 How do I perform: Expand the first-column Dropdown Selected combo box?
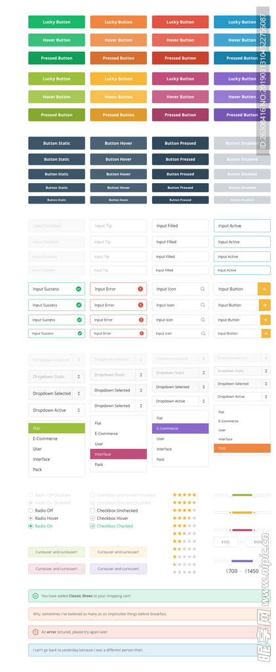(x=56, y=394)
